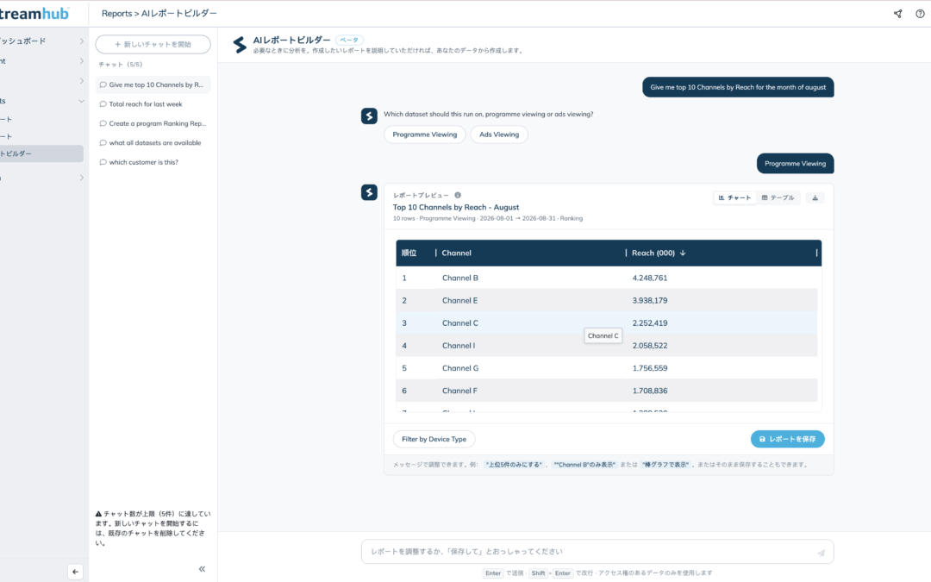931x582 pixels.
Task: Open chat 'which customer is this?'
Action: pos(153,162)
